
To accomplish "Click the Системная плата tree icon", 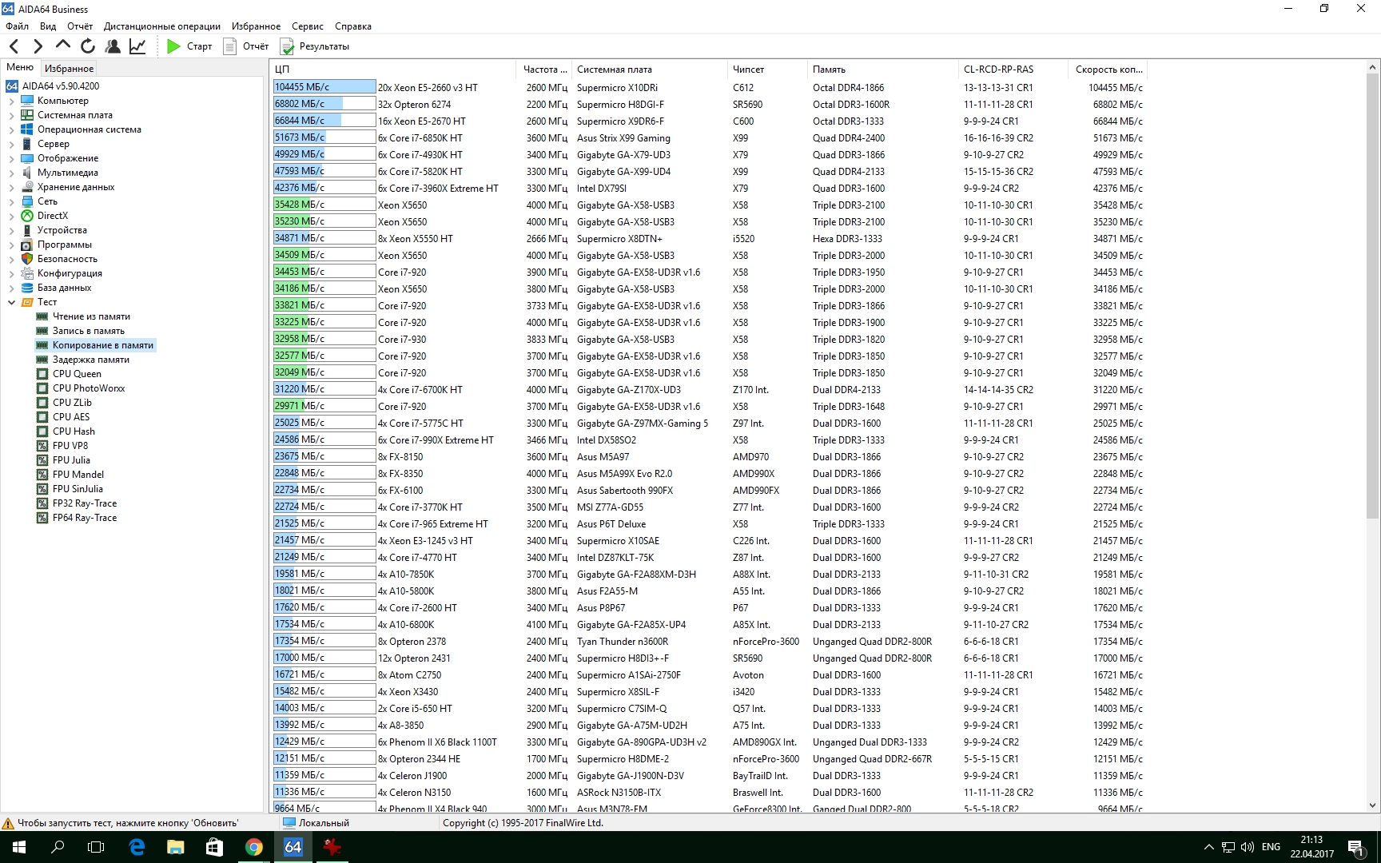I will (27, 115).
